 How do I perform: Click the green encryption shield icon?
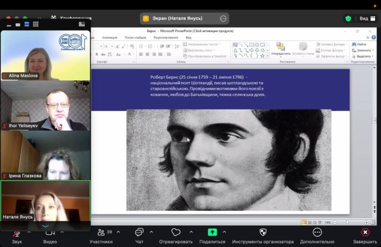tap(348, 18)
